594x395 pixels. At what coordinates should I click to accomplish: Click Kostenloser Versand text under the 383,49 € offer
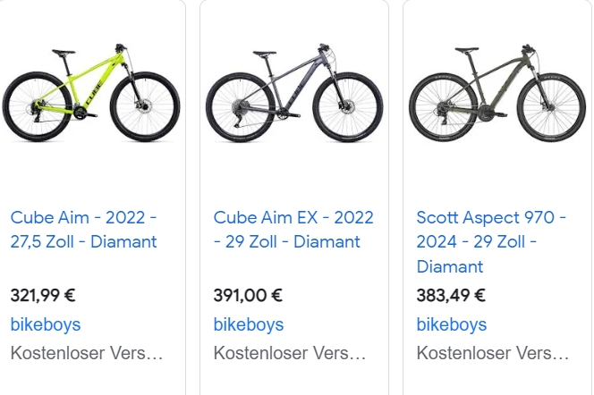pyautogui.click(x=493, y=353)
